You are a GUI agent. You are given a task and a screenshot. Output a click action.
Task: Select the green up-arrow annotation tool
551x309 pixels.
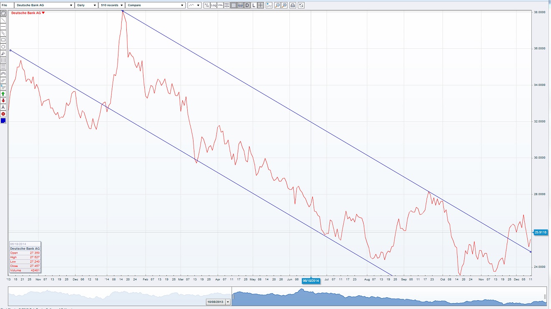tap(3, 94)
